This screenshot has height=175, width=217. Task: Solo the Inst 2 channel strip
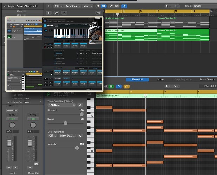15,167
